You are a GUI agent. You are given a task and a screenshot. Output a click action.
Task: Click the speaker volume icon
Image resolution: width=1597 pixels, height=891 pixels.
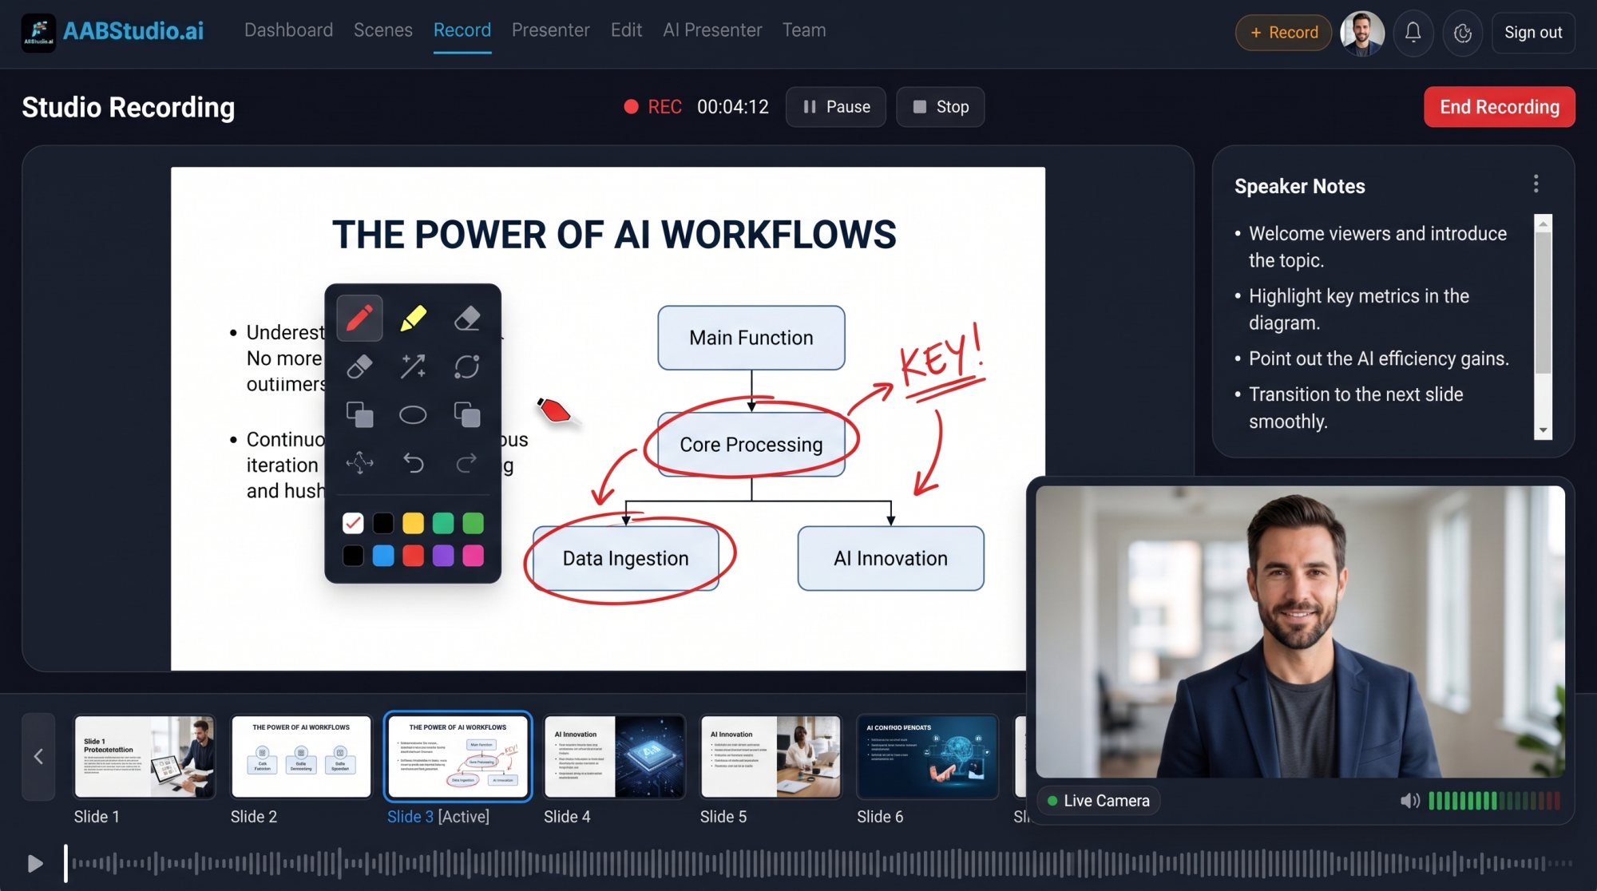pos(1410,801)
